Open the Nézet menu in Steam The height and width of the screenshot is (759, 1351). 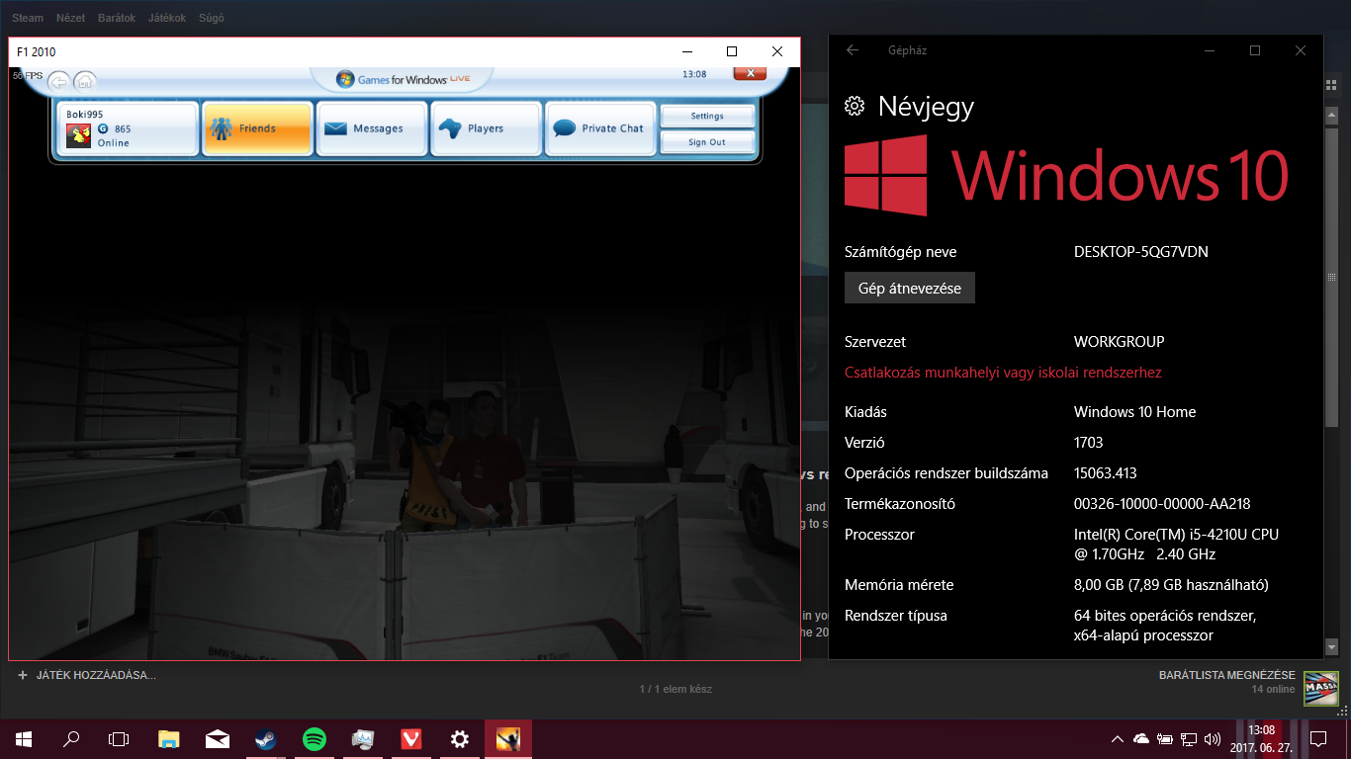click(70, 18)
